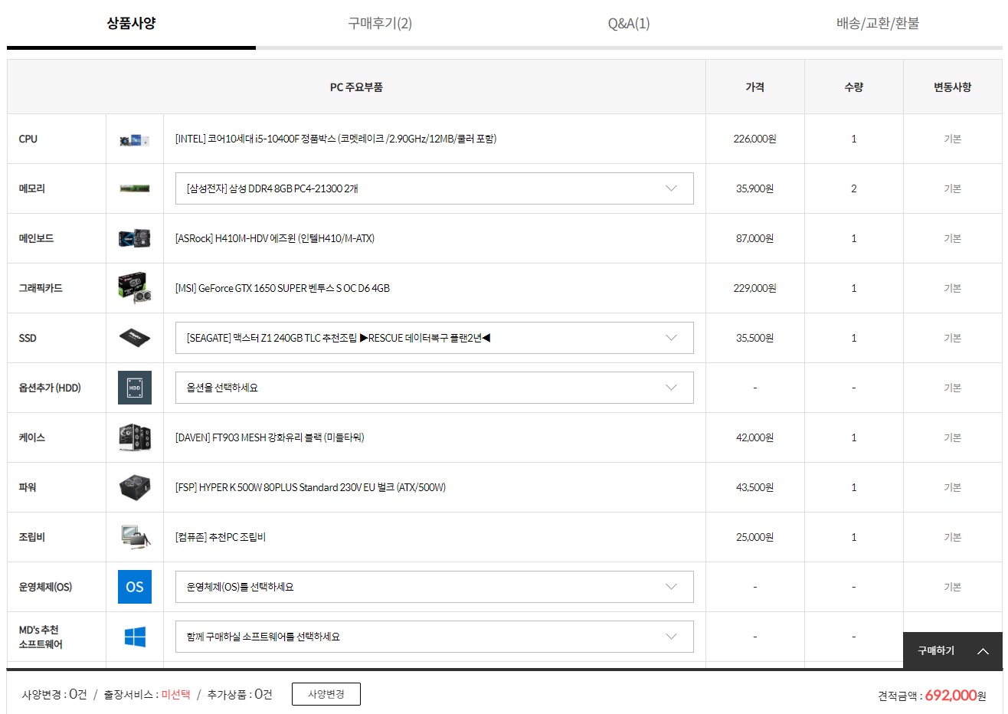
Task: Open the 옵션추가(HDD) option dropdown
Action: pyautogui.click(x=434, y=388)
